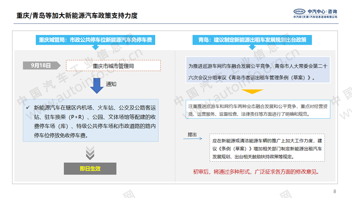Click the paragraph starting 注重推进巡游车和网约车

[258, 110]
